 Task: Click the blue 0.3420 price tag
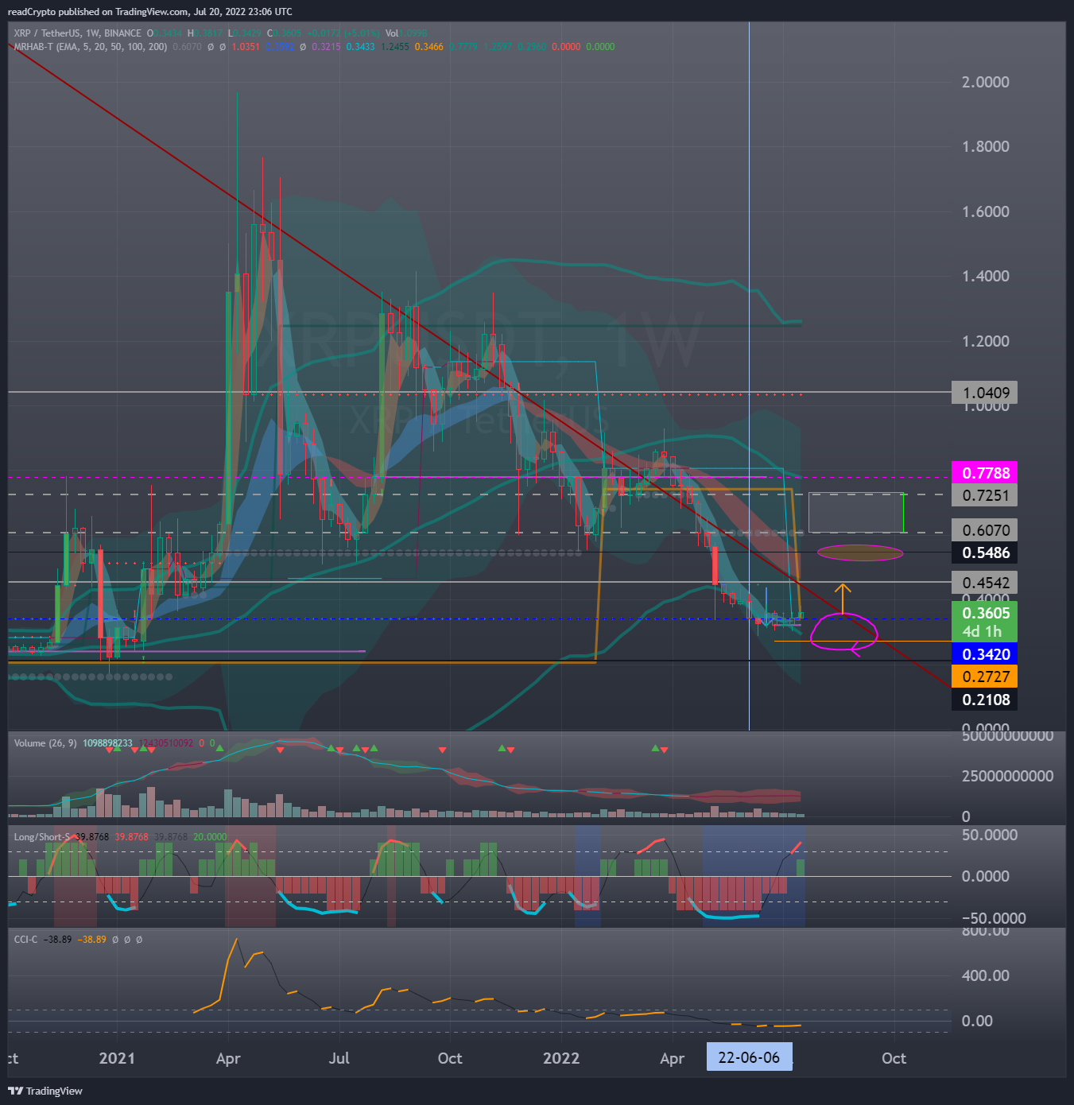pos(985,654)
